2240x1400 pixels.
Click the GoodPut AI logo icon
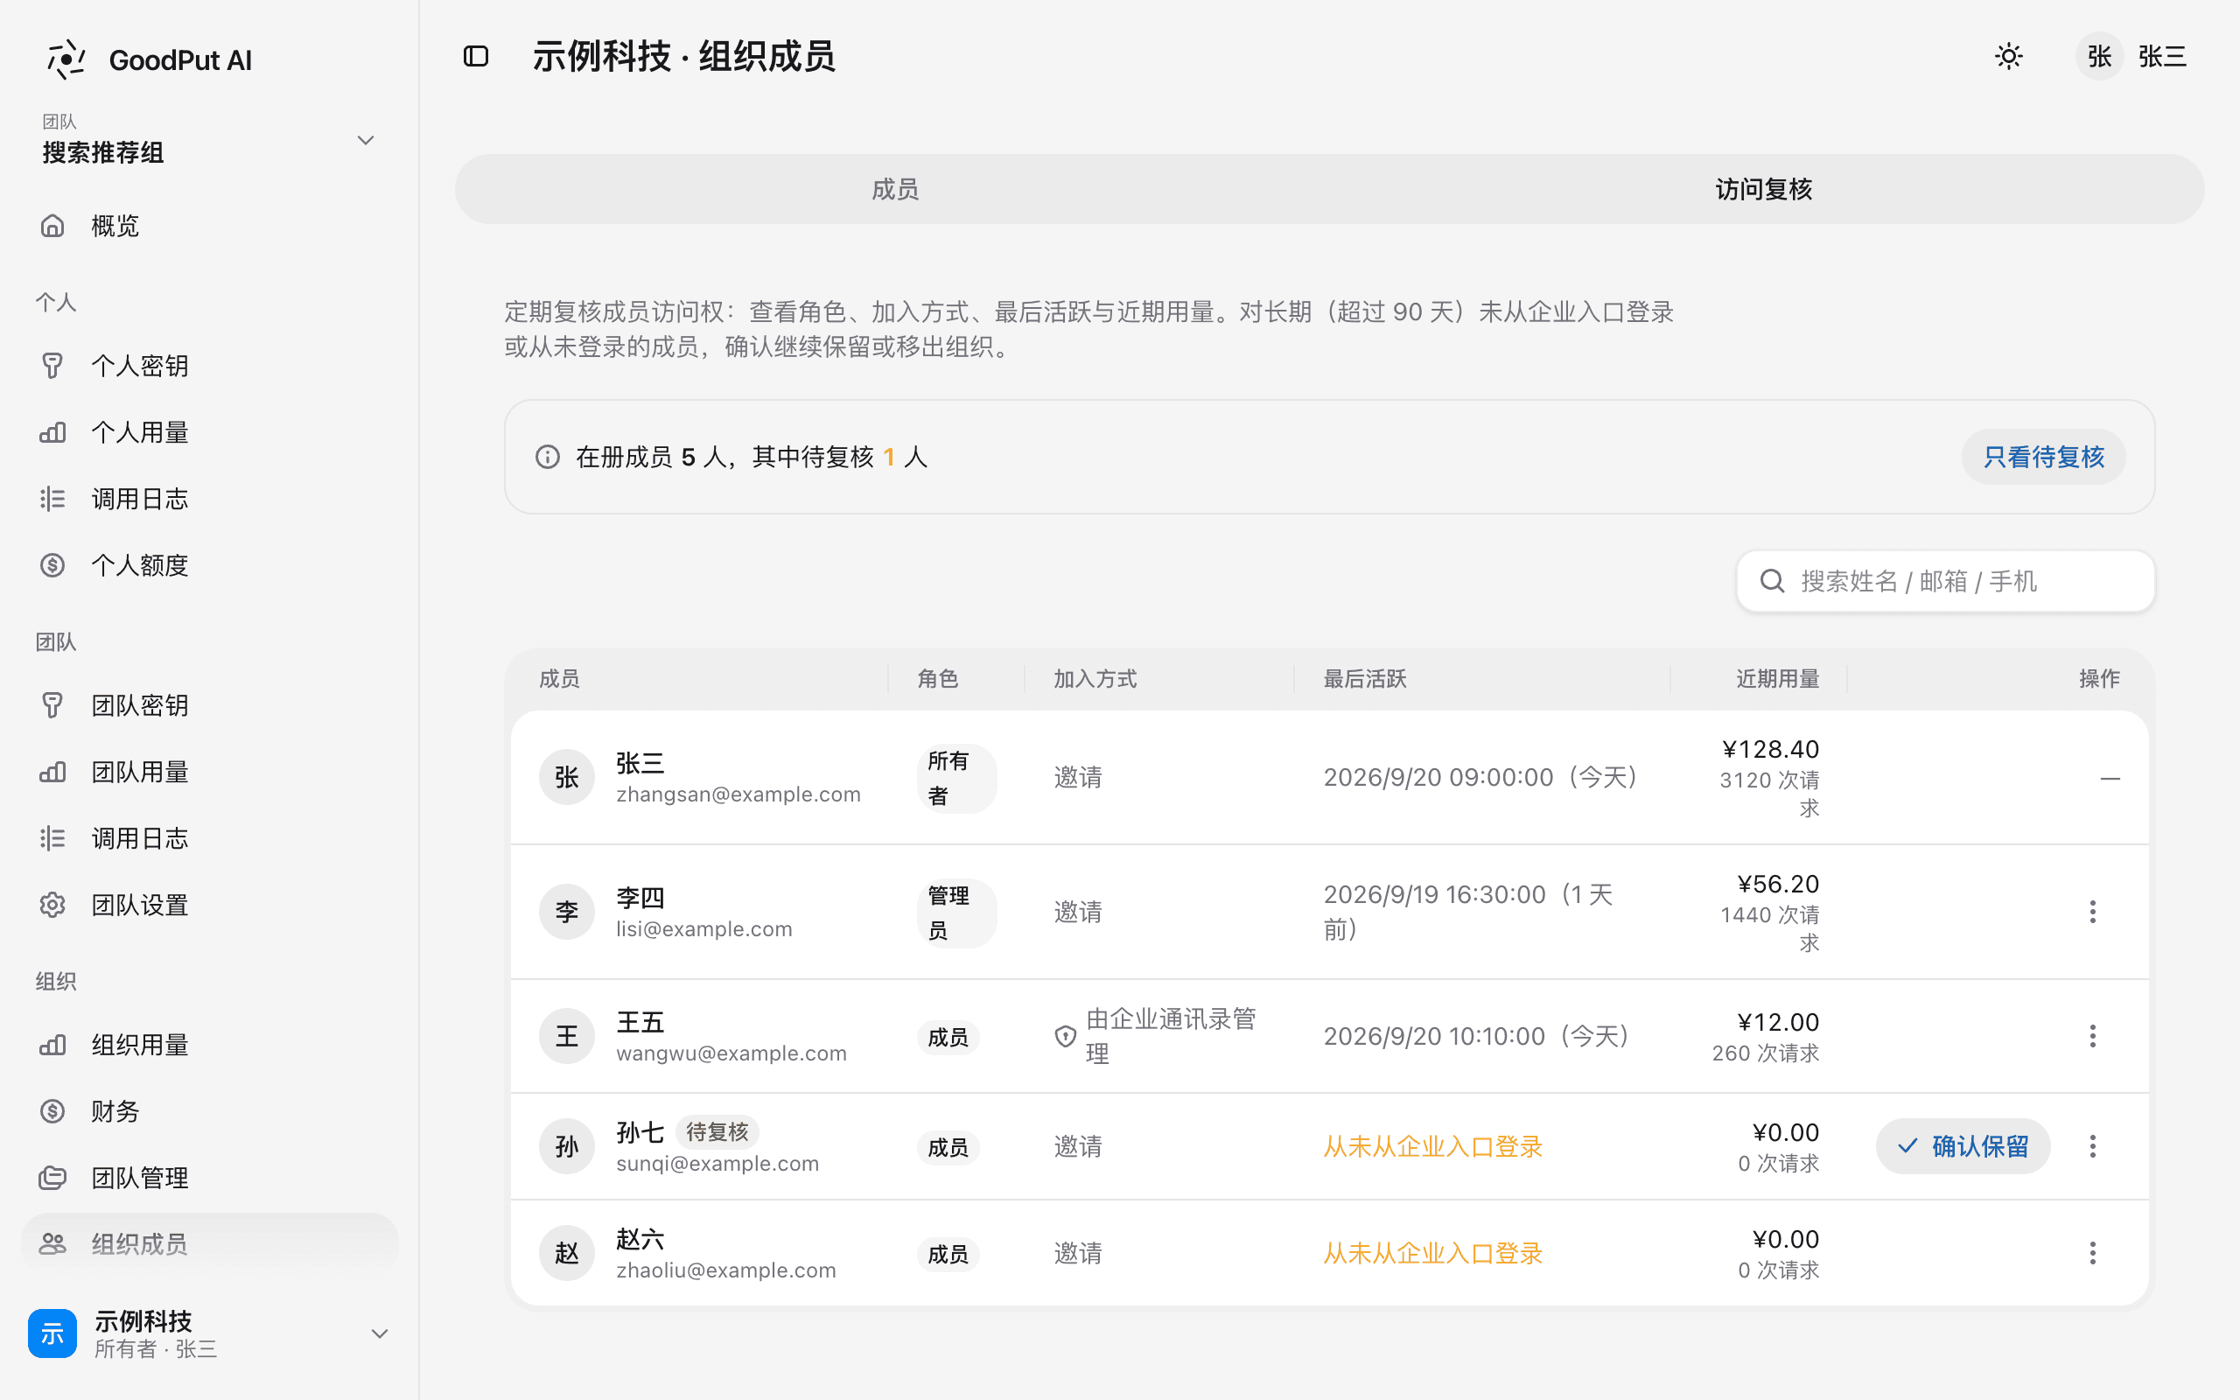click(x=66, y=60)
